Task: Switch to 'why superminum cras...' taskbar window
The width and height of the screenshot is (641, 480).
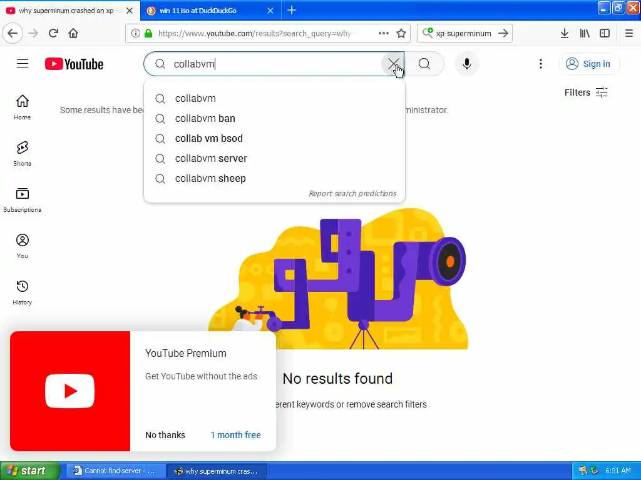Action: click(217, 471)
